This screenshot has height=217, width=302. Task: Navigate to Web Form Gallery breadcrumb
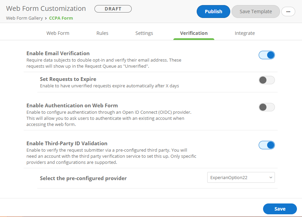click(24, 18)
